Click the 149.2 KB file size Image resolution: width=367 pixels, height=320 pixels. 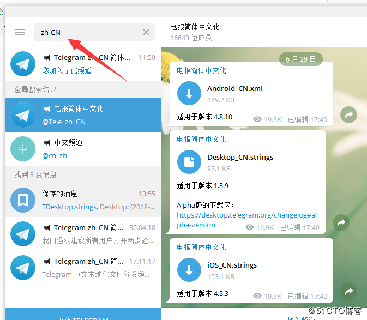click(x=221, y=100)
